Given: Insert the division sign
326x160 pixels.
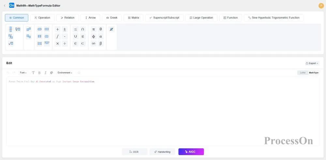Looking at the screenshot, I should tap(65, 44).
